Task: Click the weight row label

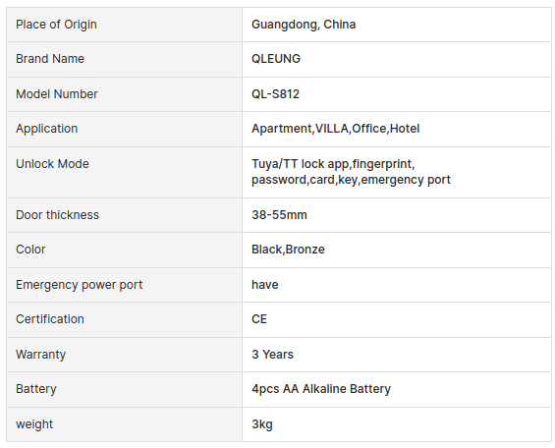Action: click(34, 424)
